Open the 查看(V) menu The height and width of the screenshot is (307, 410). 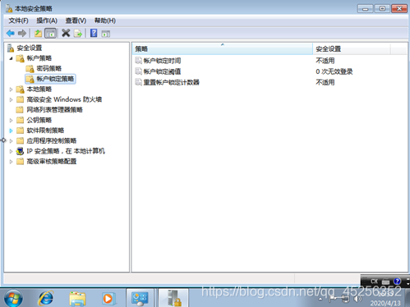[76, 21]
